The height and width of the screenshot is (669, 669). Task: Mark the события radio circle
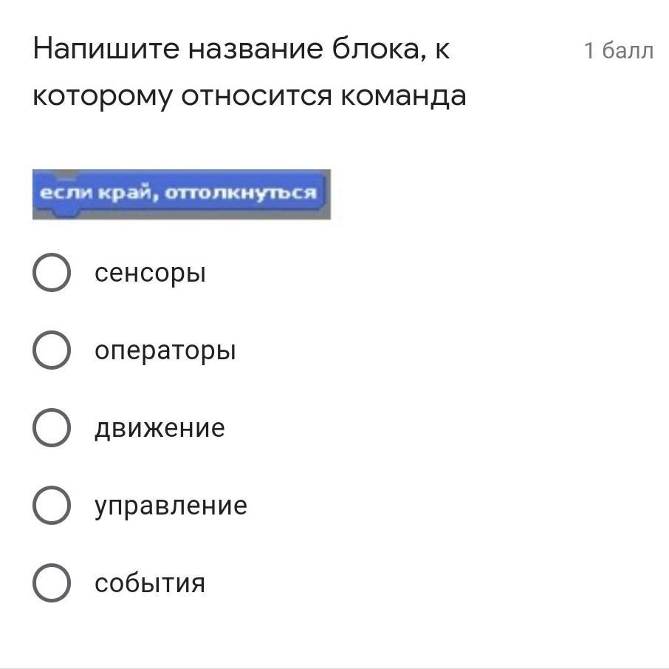click(x=52, y=583)
